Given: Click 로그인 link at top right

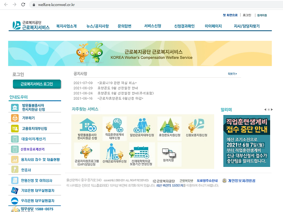Looking at the screenshot, I should coord(247,15).
